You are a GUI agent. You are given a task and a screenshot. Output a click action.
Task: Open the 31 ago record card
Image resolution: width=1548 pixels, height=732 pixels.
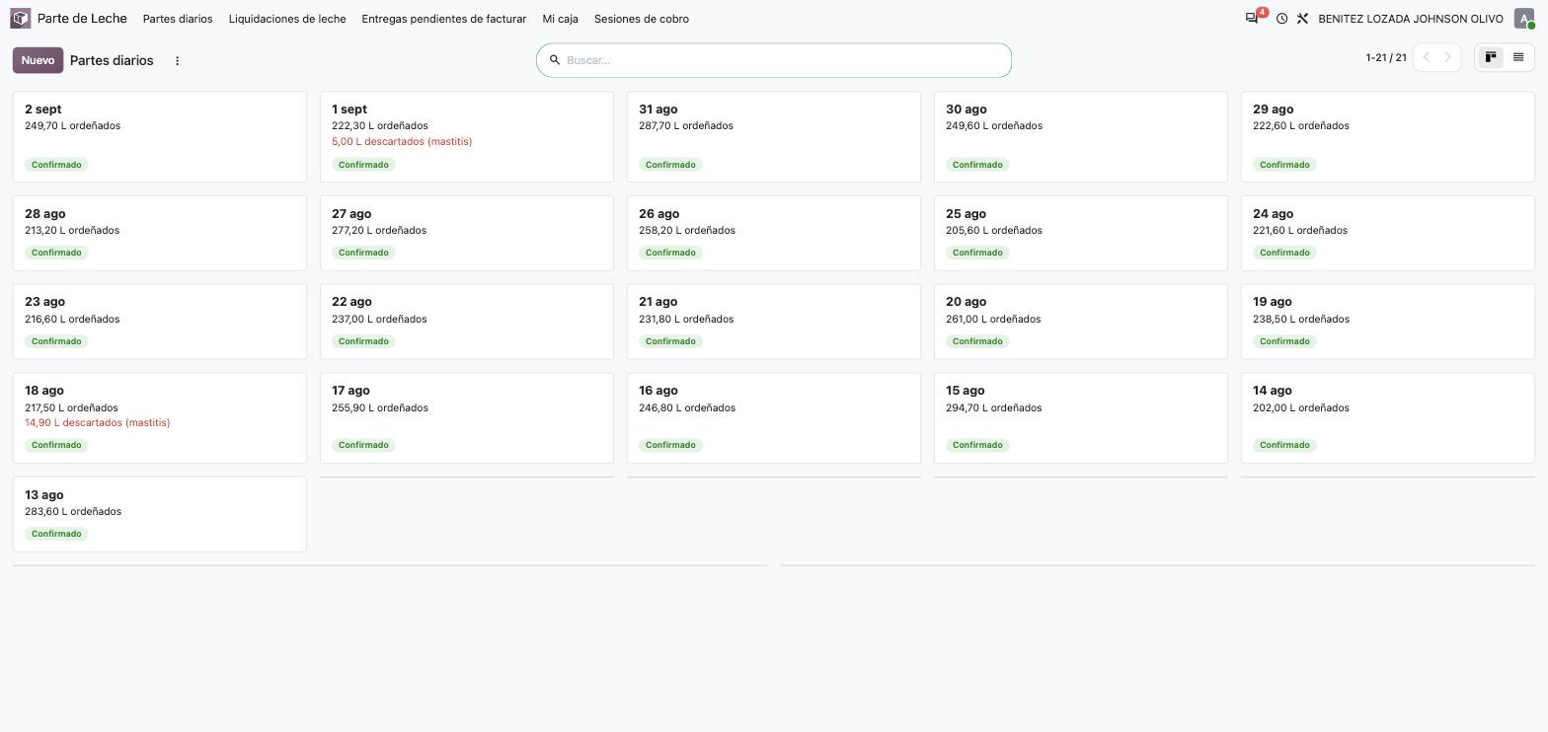[774, 137]
